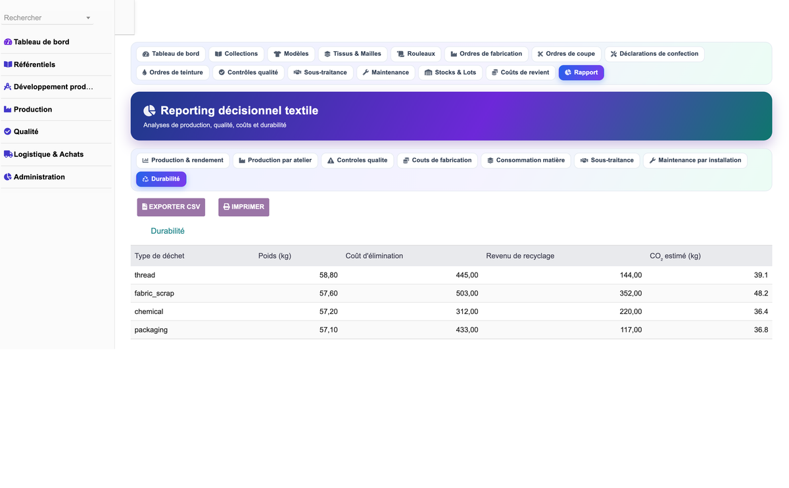Click the book icon on Collections

(x=218, y=54)
